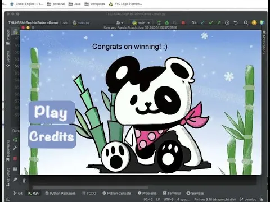
Task: Click the JetBrains shield icon in toolbar
Action: tap(262, 22)
